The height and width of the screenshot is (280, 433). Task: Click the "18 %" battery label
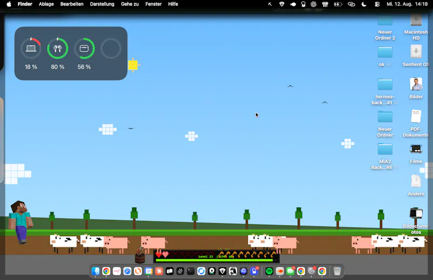tap(31, 67)
